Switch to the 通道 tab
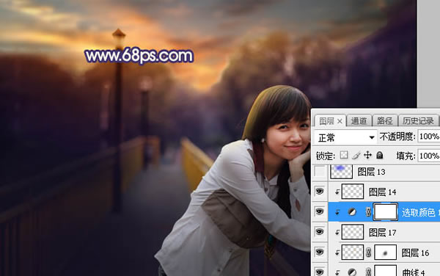This screenshot has width=440, height=276. click(359, 121)
